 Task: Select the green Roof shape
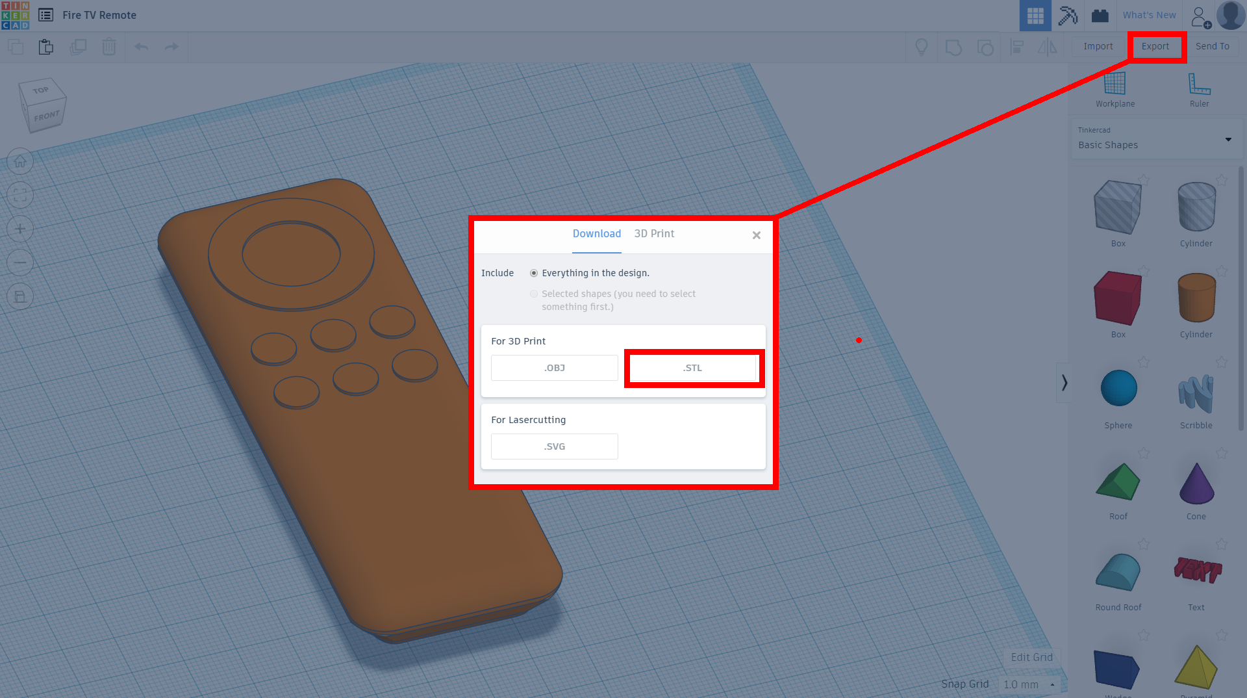coord(1118,482)
